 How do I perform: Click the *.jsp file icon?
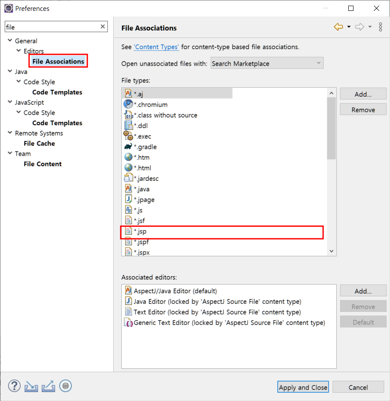coord(129,231)
